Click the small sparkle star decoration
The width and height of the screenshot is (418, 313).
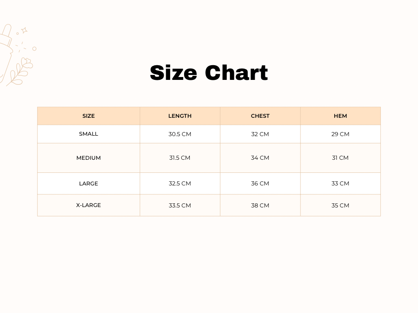click(24, 30)
